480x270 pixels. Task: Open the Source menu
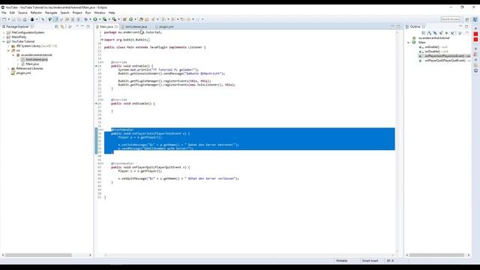click(x=22, y=13)
